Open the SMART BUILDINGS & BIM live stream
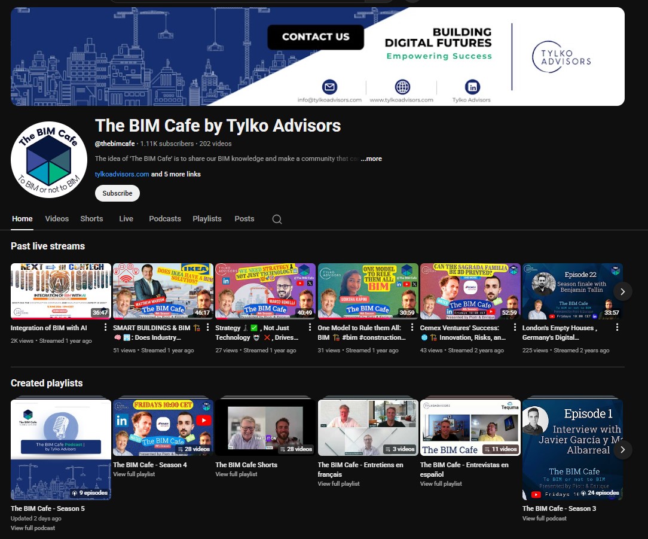Image resolution: width=648 pixels, height=539 pixels. [x=163, y=291]
